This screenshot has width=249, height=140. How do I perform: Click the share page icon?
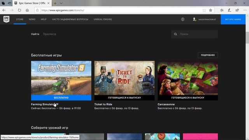click(237, 10)
